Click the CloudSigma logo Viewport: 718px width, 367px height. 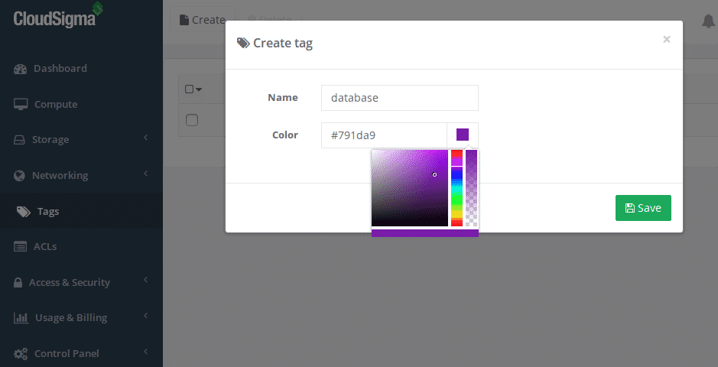pyautogui.click(x=57, y=15)
